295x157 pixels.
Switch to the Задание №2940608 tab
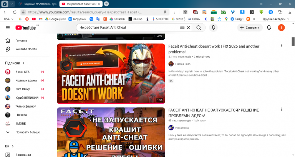tap(37, 4)
